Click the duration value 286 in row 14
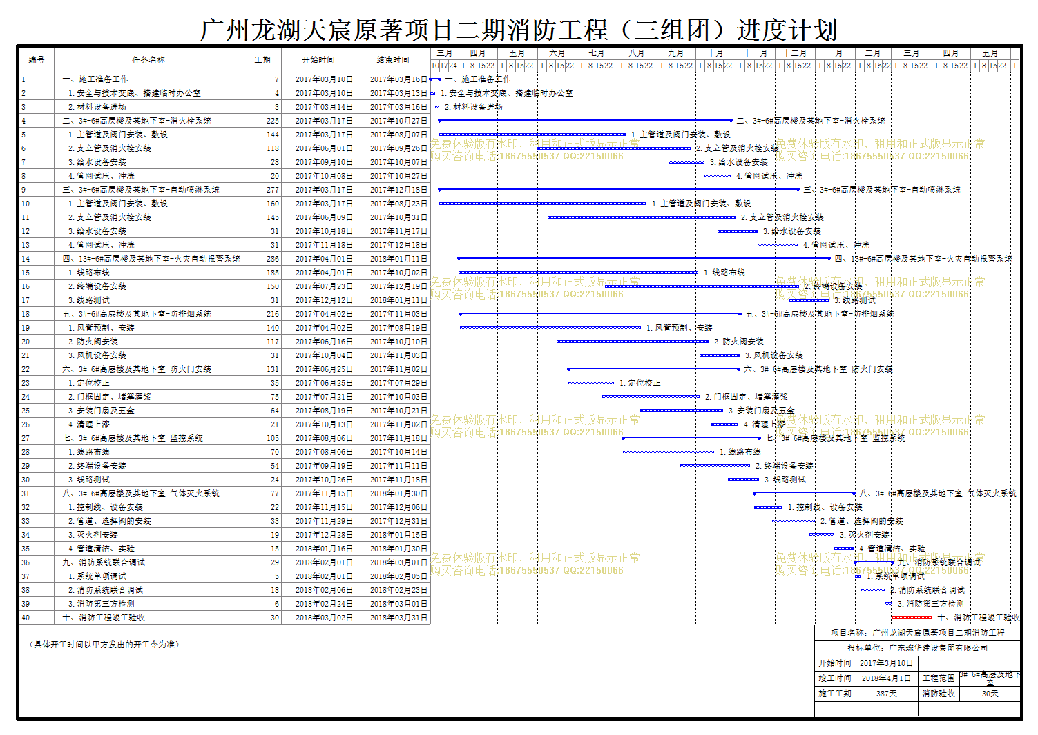The width and height of the screenshot is (1038, 735). coord(273,259)
